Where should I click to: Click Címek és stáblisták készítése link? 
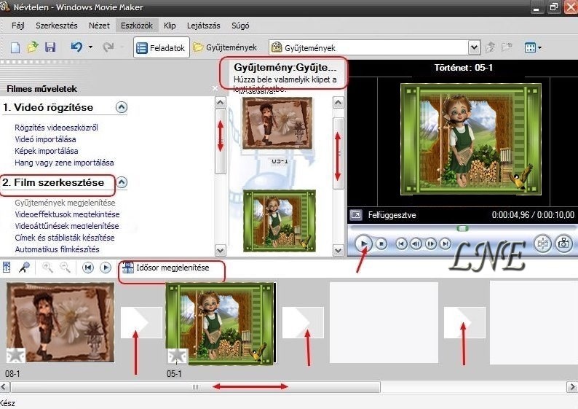click(65, 238)
